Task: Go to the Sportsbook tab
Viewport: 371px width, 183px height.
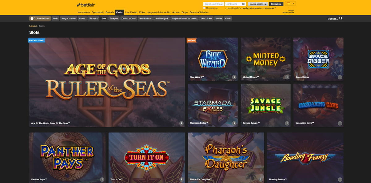Action: tap(98, 12)
